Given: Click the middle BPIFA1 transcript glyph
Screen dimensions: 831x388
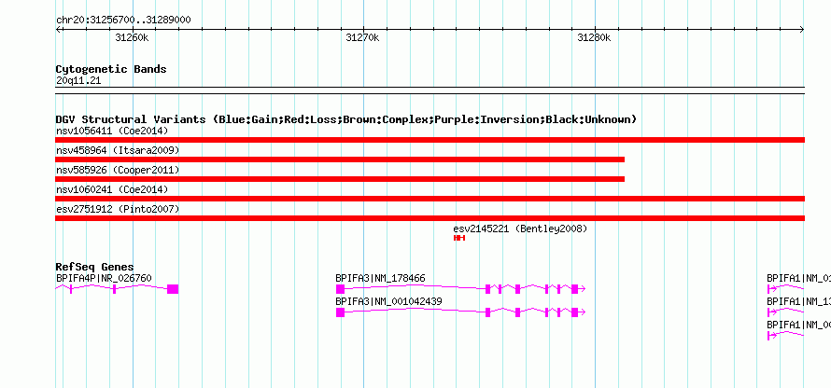Looking at the screenshot, I should [x=785, y=312].
